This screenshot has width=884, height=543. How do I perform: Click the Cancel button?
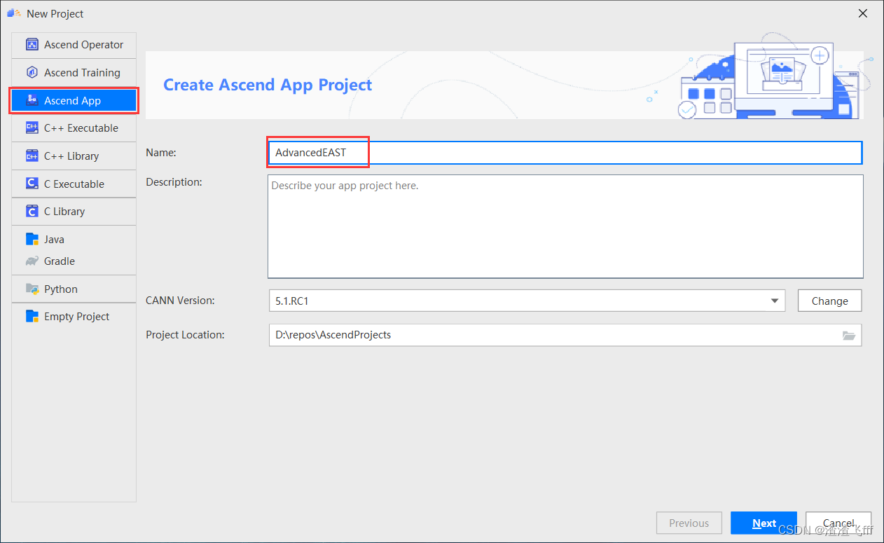tap(838, 523)
